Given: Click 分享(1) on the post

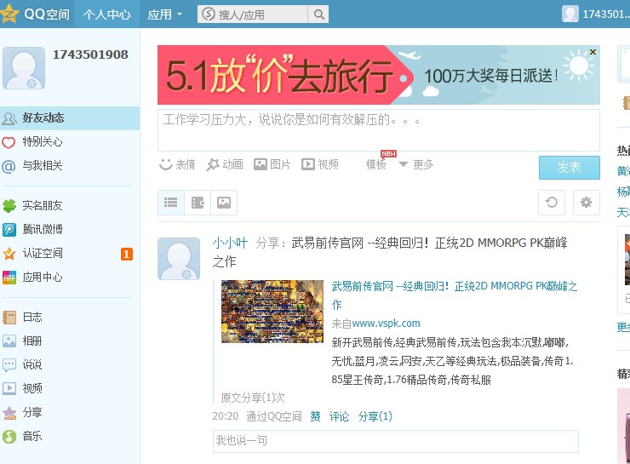Looking at the screenshot, I should [375, 416].
